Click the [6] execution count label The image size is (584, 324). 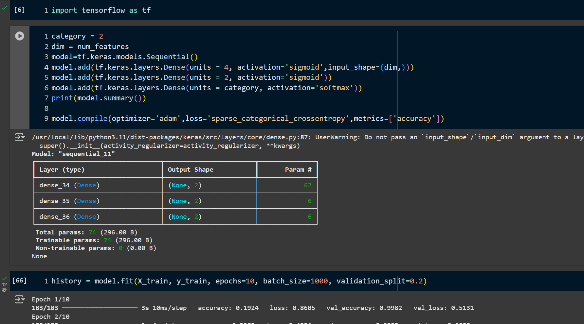(x=19, y=9)
